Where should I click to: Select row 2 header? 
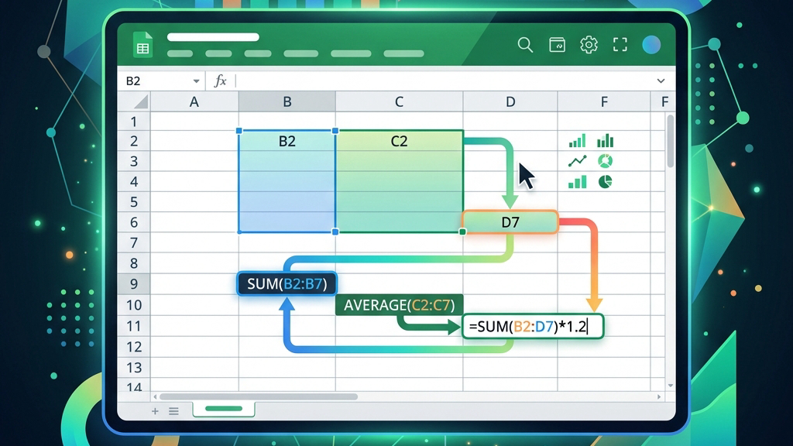click(133, 141)
